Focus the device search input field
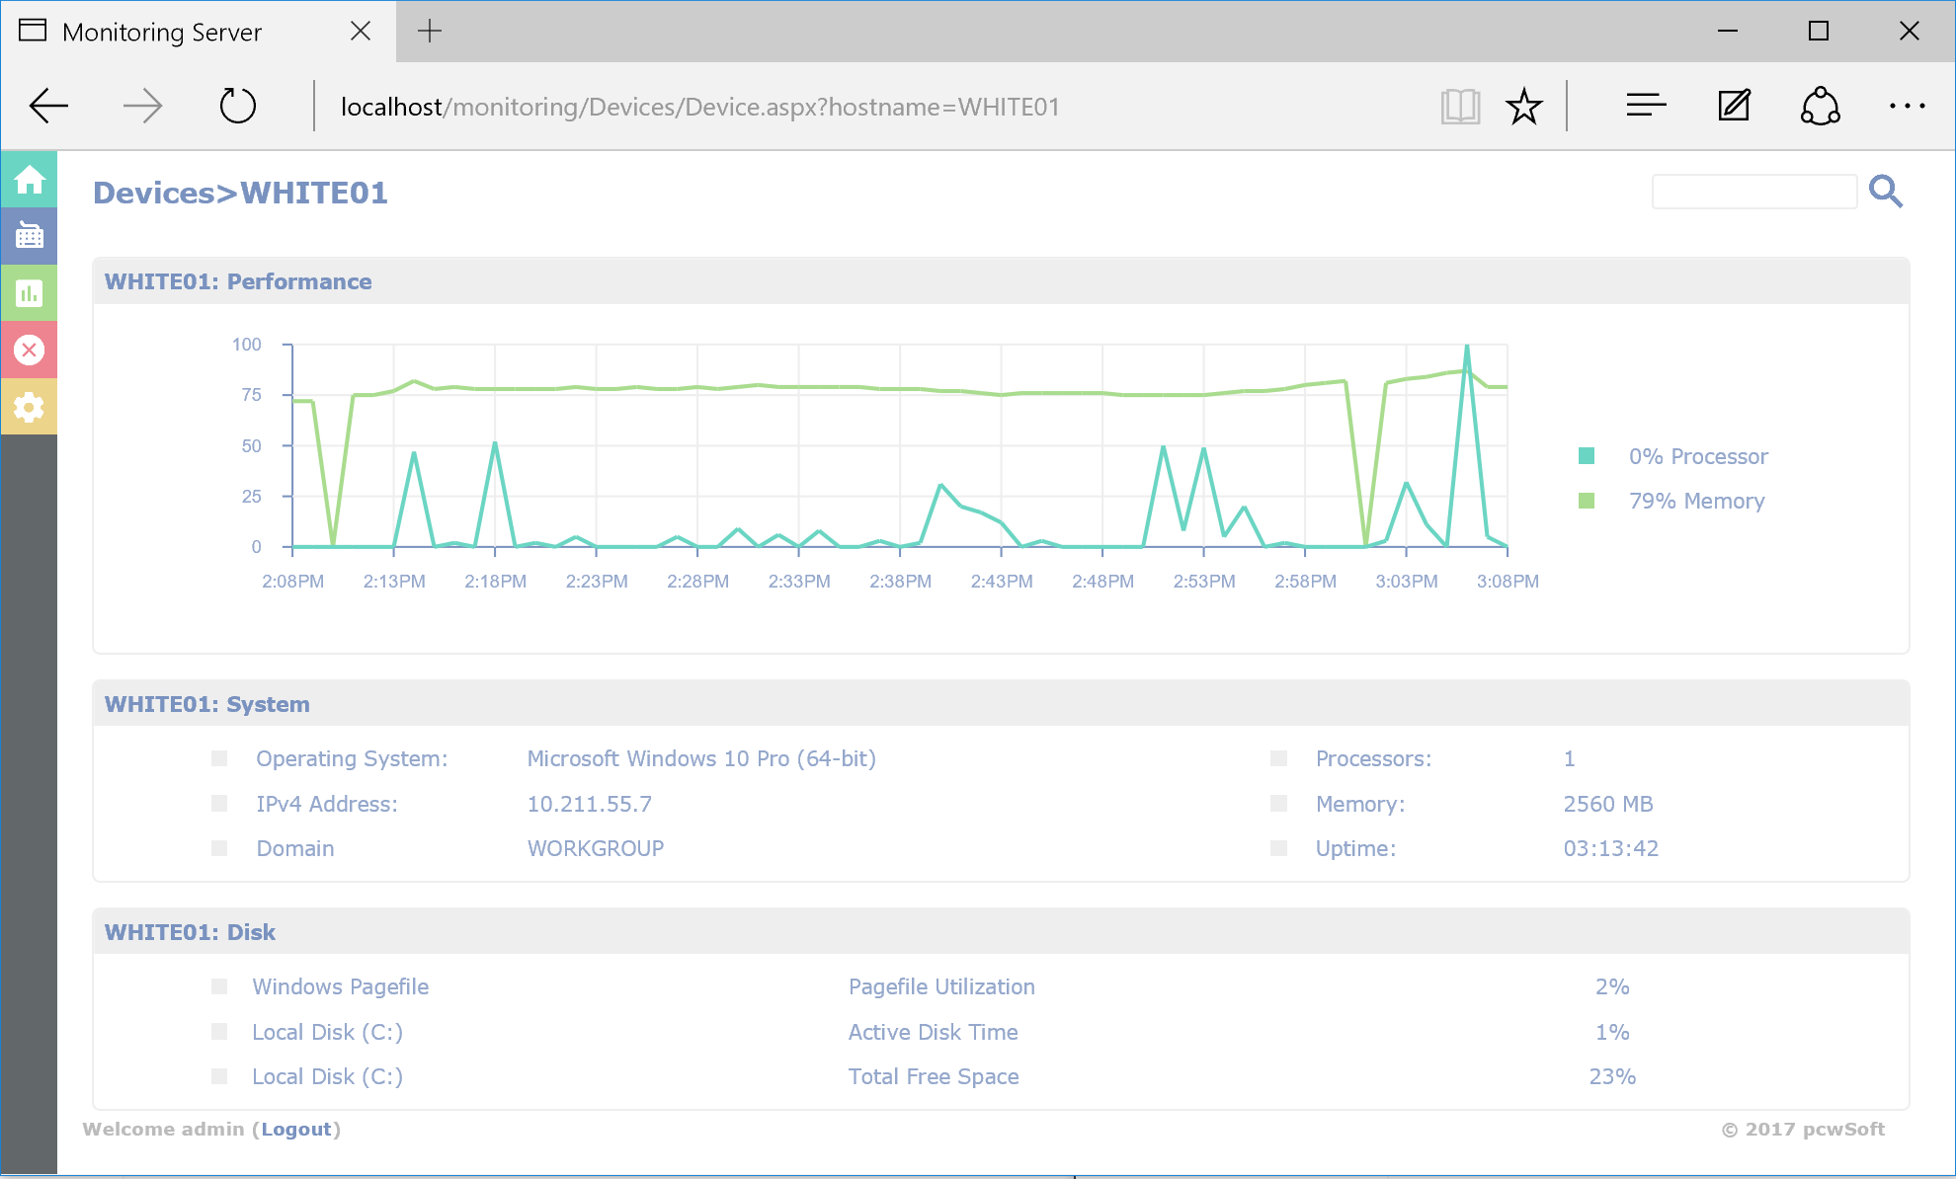This screenshot has width=1956, height=1179. tap(1753, 192)
